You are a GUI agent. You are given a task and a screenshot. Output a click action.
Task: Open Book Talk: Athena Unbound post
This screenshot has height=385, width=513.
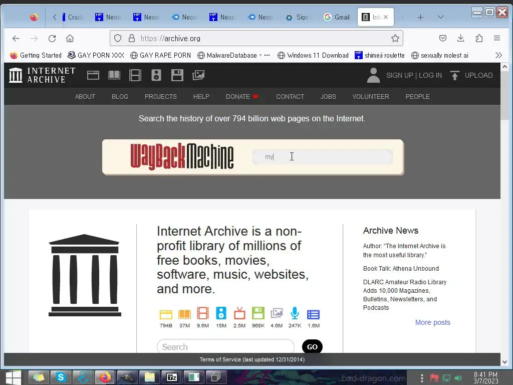click(401, 269)
